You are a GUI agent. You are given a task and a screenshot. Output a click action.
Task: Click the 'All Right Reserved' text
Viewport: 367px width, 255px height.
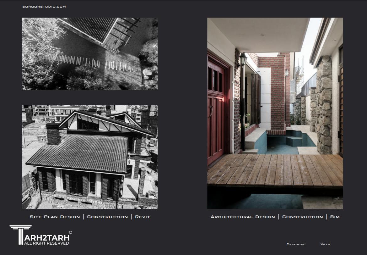point(46,243)
